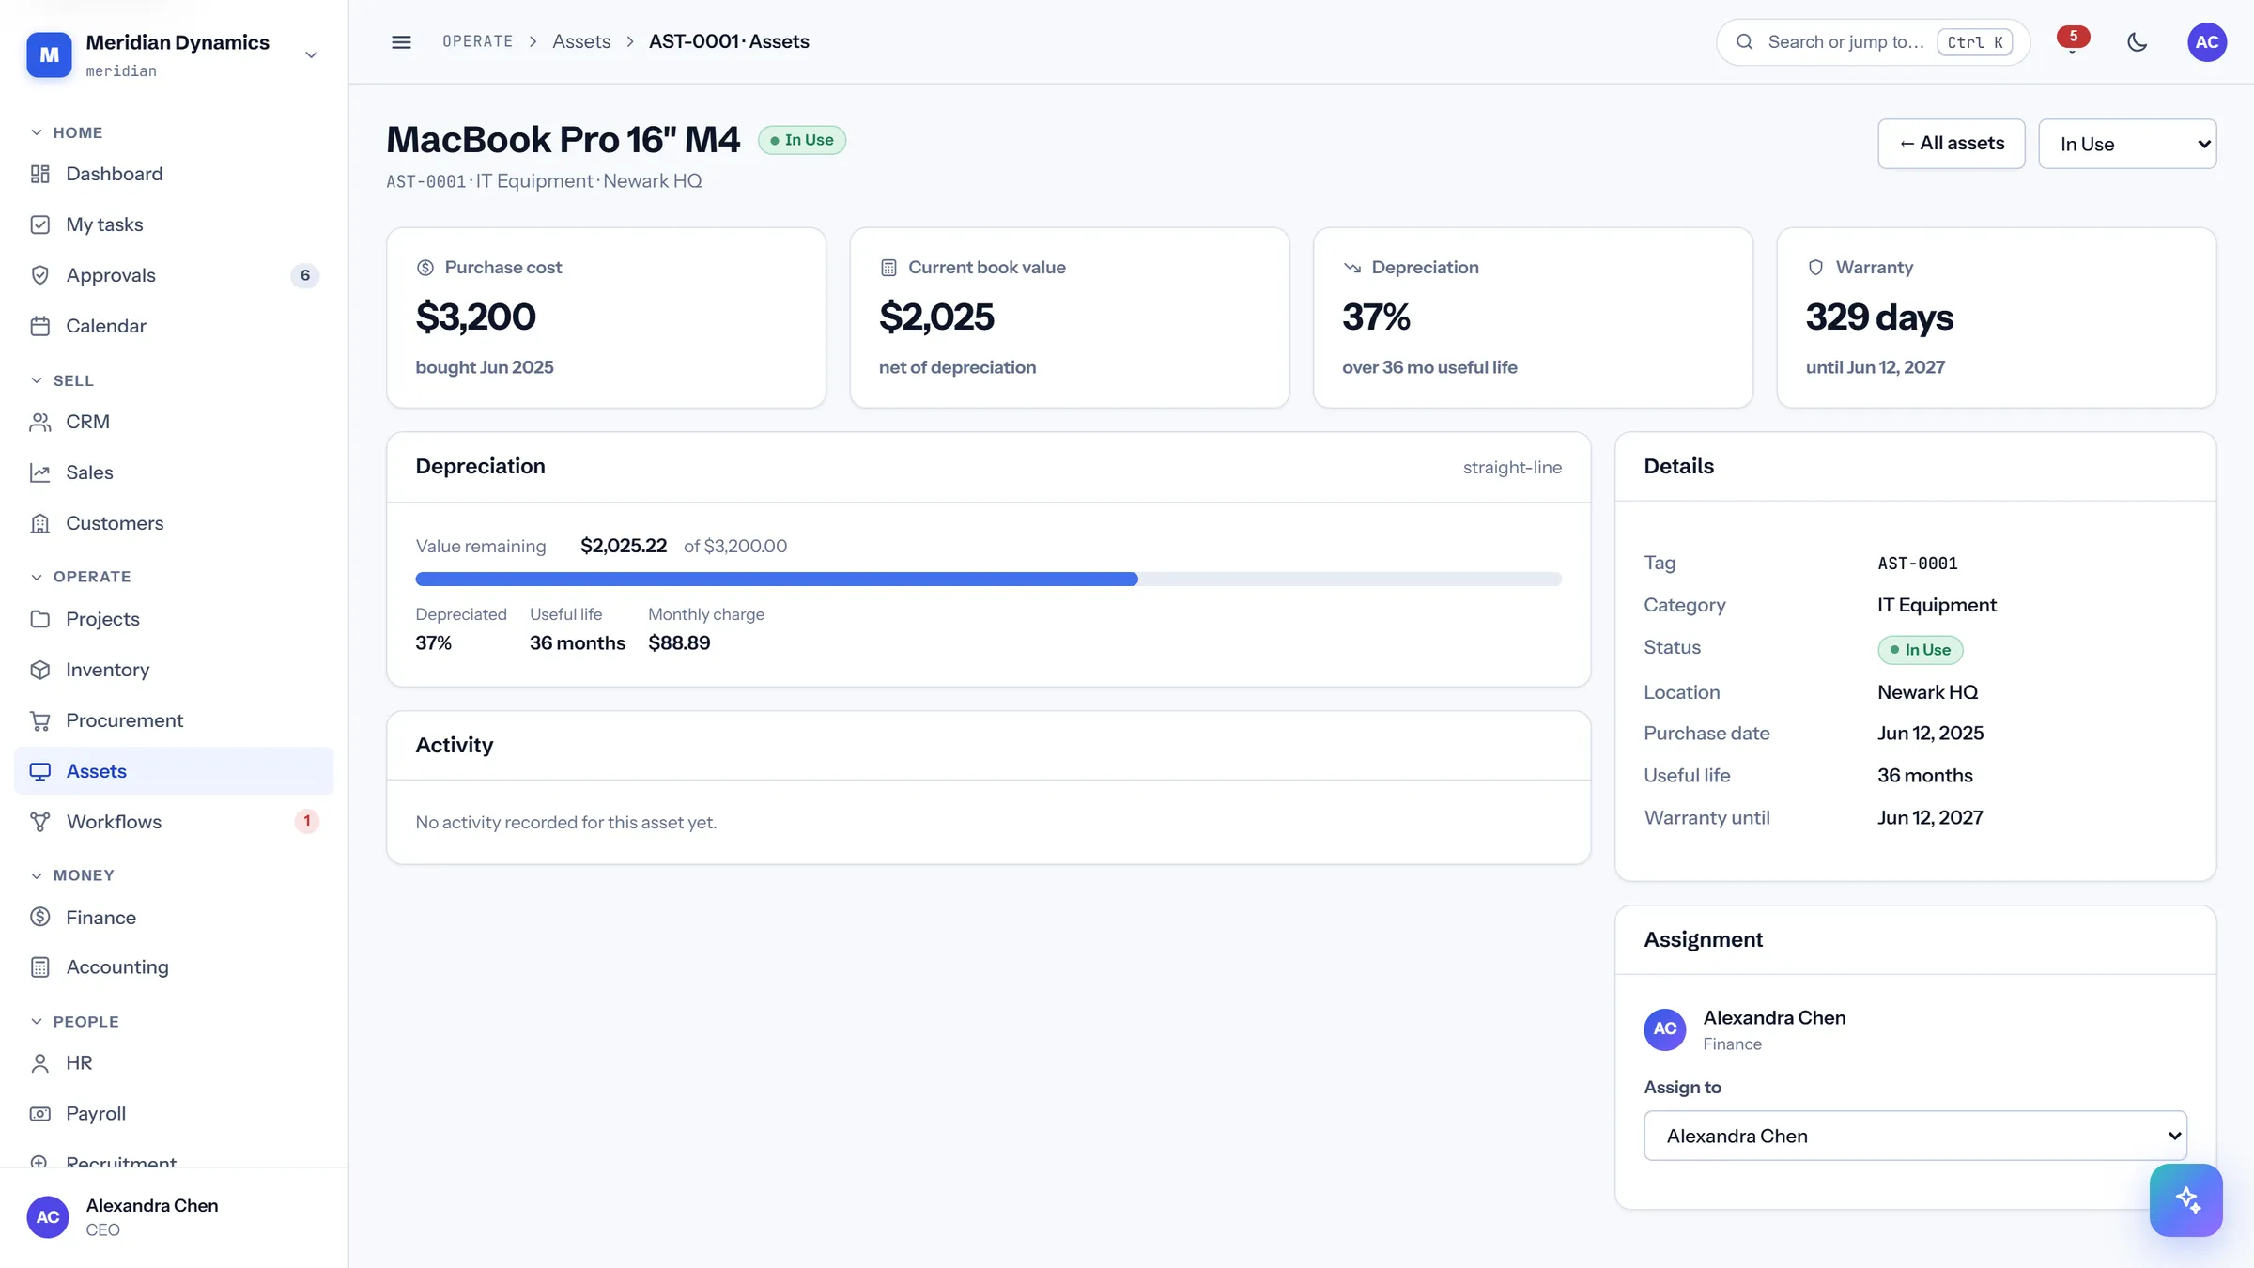
Task: Click the My tasks checkbox icon
Action: tap(39, 224)
